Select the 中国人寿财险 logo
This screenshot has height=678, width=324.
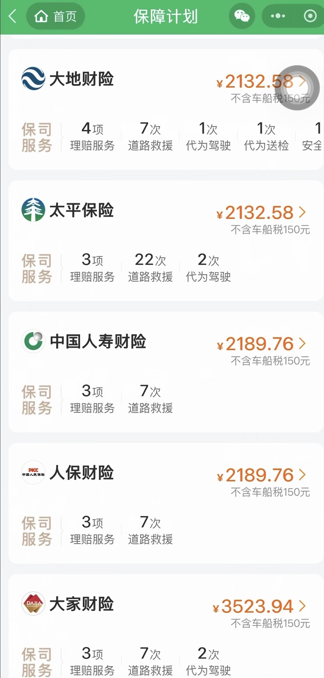coord(33,341)
